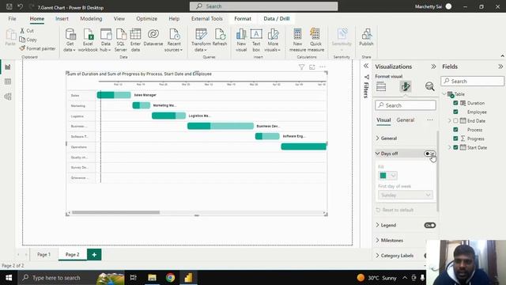The image size is (506, 285).
Task: Click Reset to default
Action: pyautogui.click(x=395, y=210)
